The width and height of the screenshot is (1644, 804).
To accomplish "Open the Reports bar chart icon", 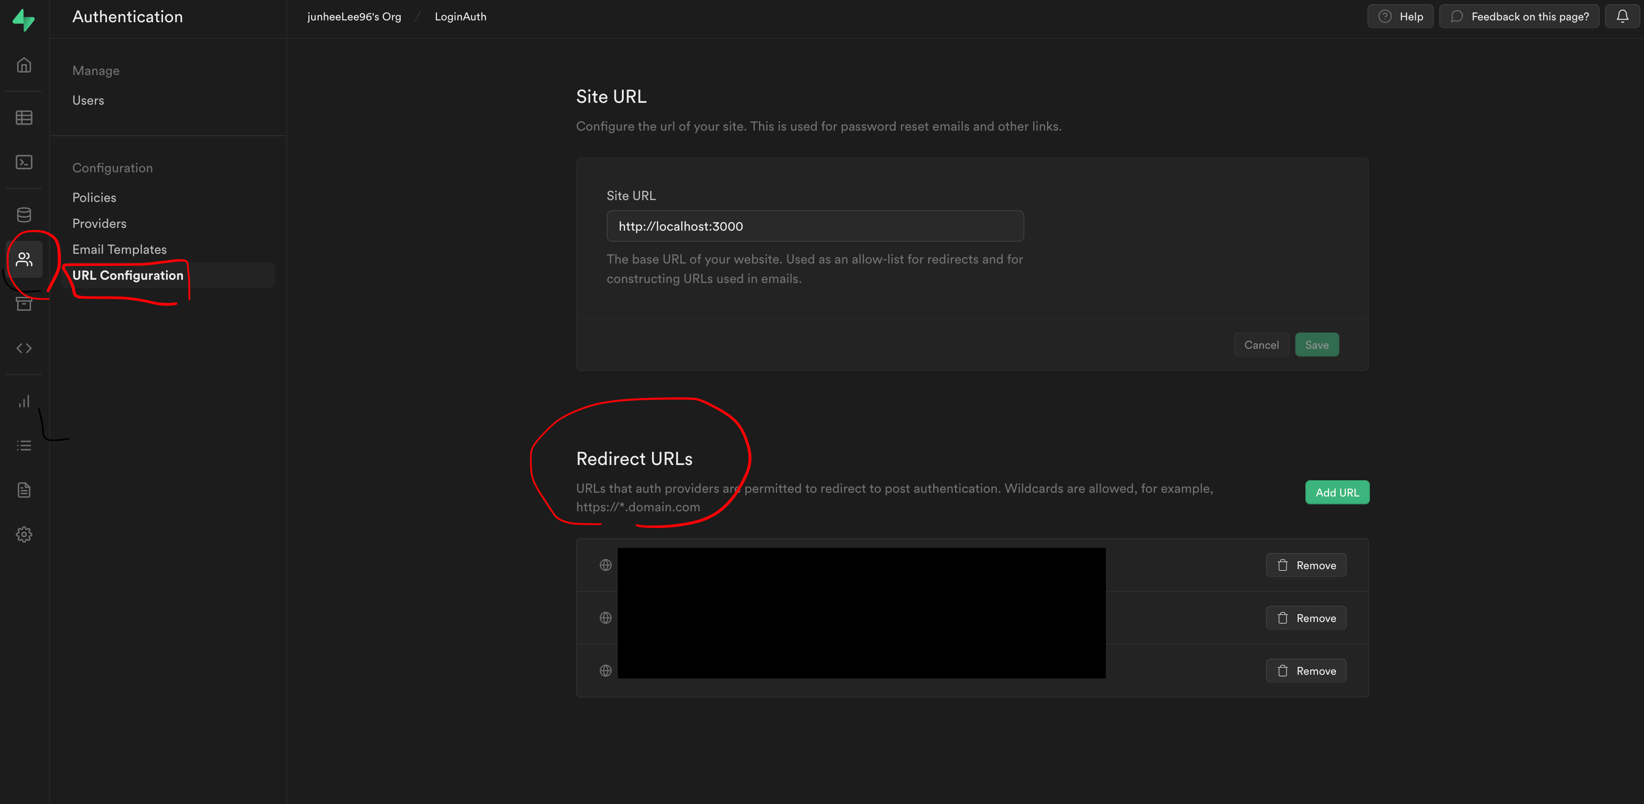I will click(24, 402).
